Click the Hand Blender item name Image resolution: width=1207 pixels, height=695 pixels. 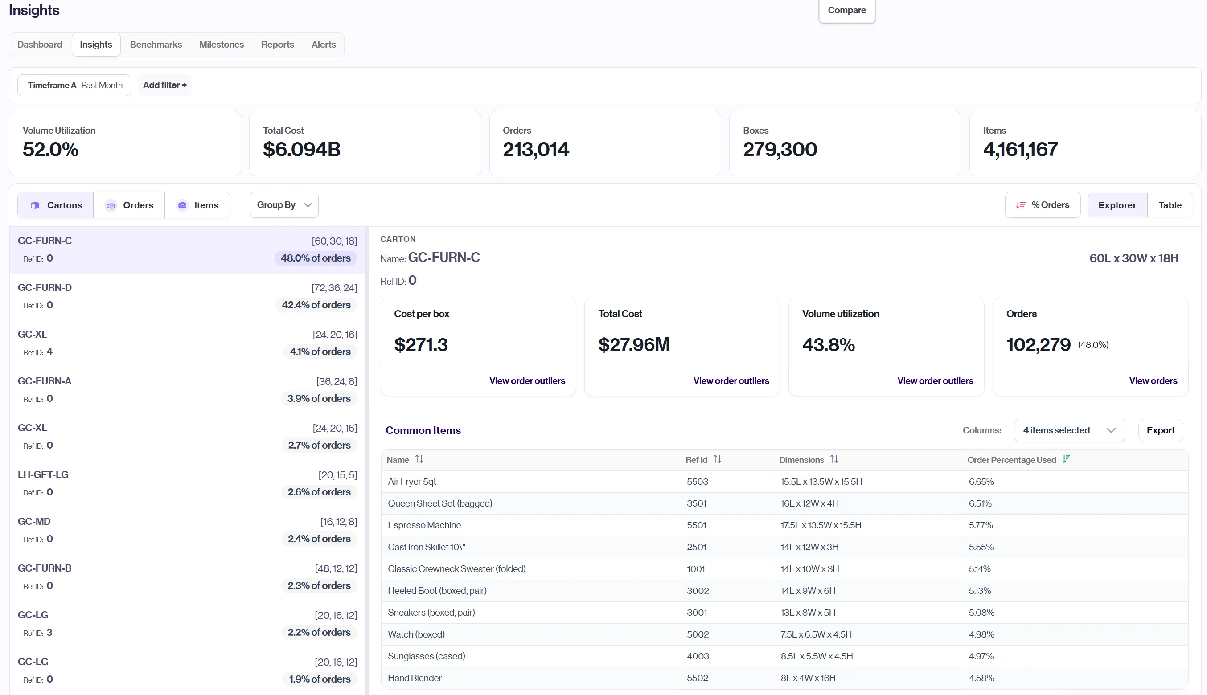[415, 678]
